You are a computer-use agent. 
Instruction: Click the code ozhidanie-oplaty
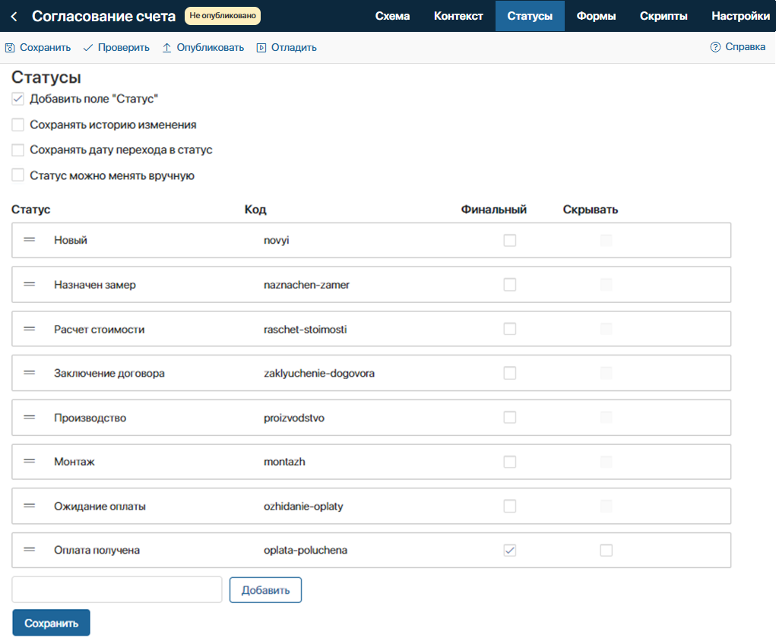(303, 507)
